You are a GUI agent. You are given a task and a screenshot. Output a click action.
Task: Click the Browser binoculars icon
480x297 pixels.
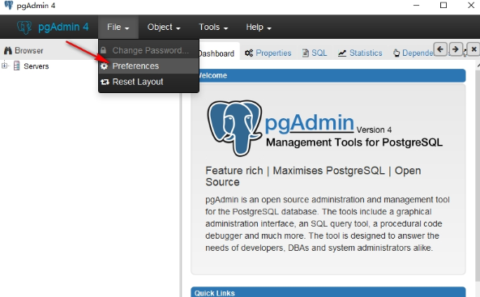(x=7, y=50)
